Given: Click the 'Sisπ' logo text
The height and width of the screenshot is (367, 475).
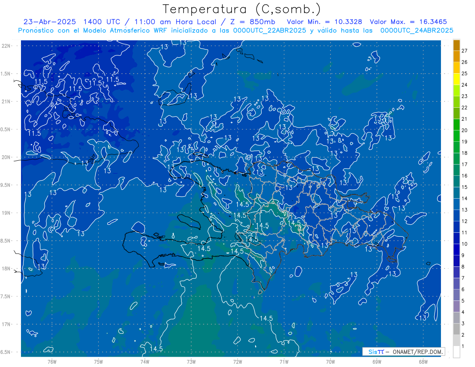Looking at the screenshot, I should (x=376, y=352).
